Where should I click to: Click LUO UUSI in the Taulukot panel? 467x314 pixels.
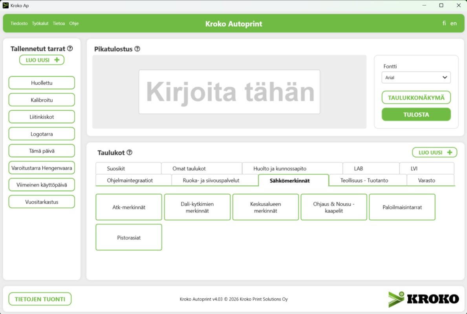coord(434,153)
